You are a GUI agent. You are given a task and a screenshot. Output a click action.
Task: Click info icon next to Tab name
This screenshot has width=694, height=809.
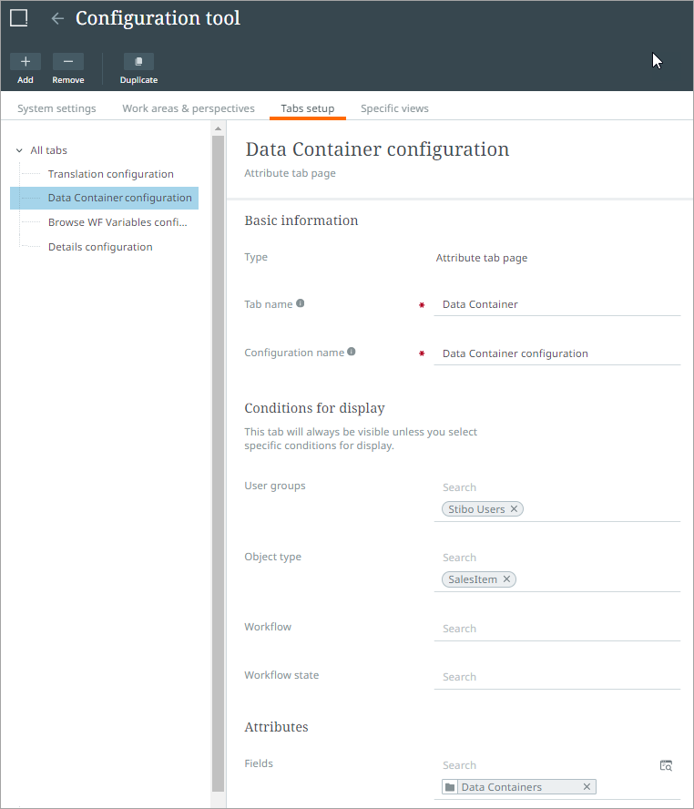click(x=300, y=303)
